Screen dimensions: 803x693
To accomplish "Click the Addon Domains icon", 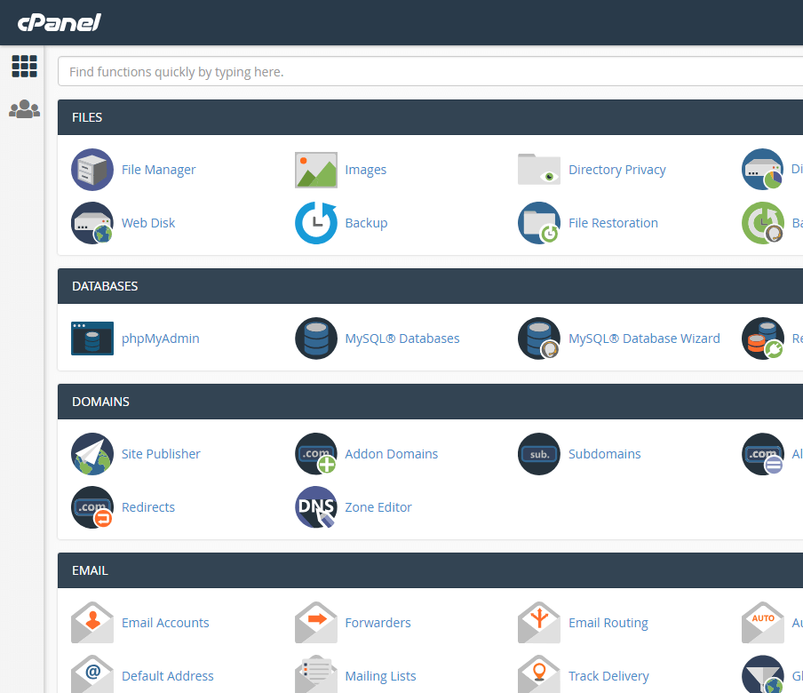I will 316,454.
